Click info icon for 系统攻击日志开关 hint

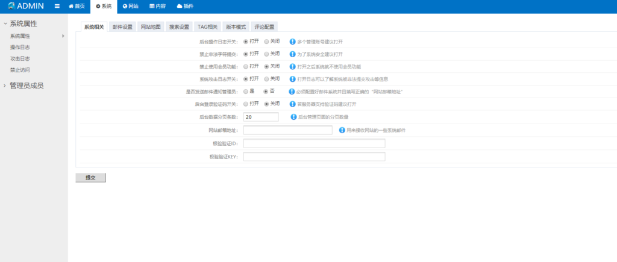click(x=292, y=79)
